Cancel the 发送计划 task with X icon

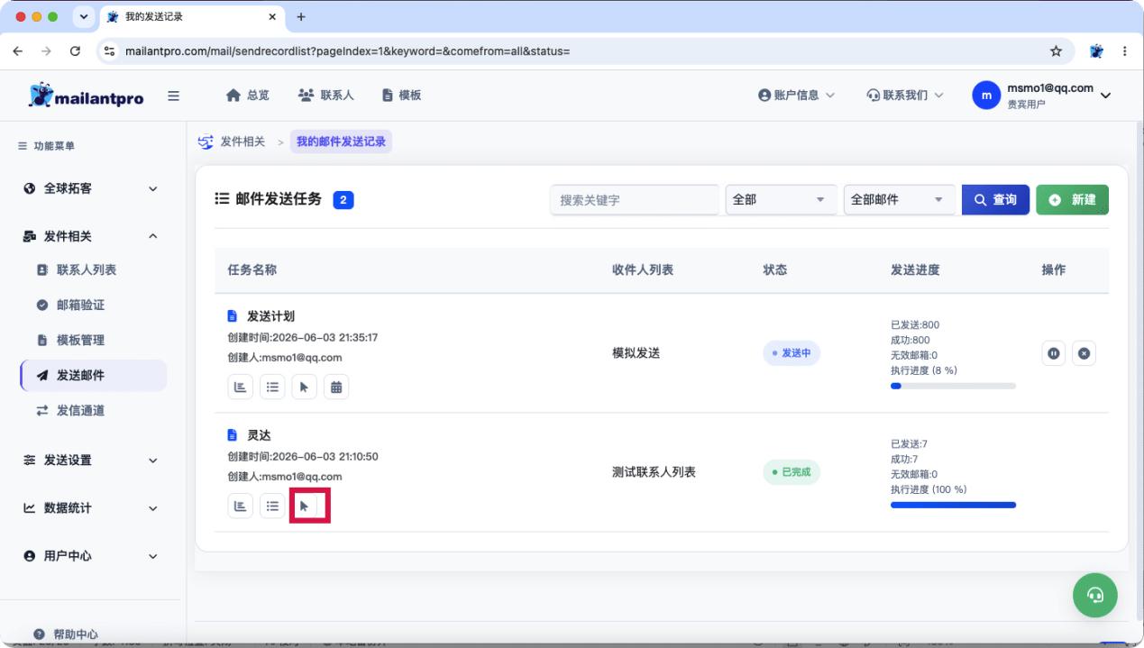pos(1084,353)
